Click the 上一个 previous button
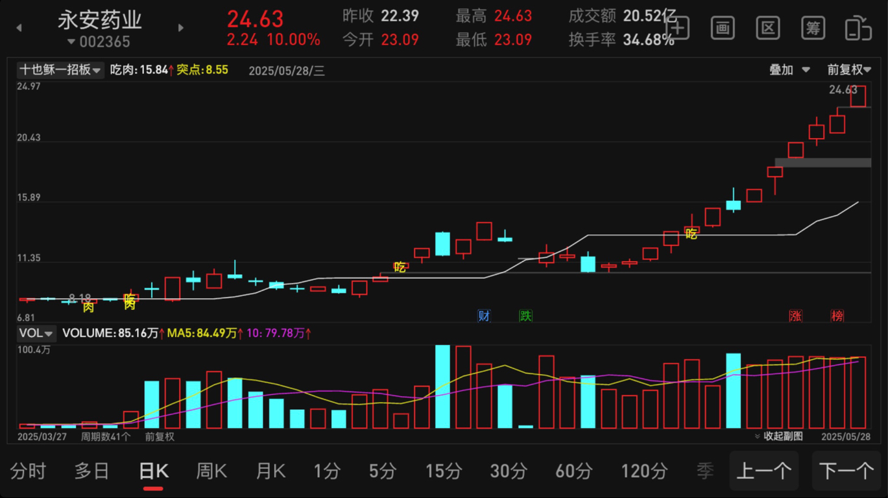Image resolution: width=888 pixels, height=498 pixels. pyautogui.click(x=764, y=471)
